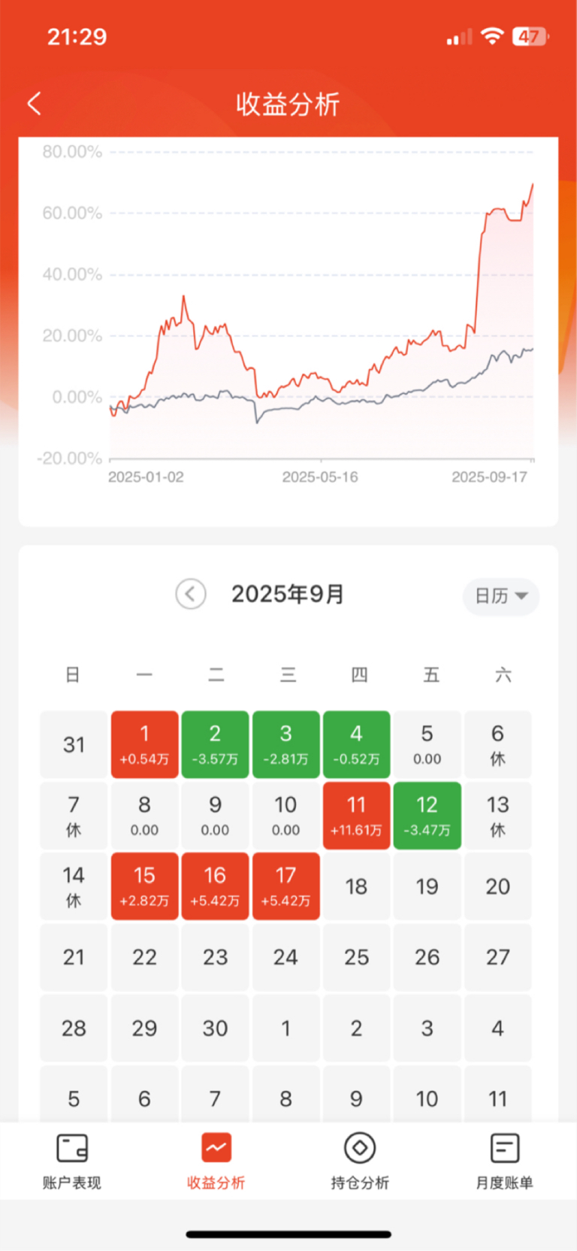Screen dimensions: 577x1251
Task: Open 月度账单 document icon
Action: (x=504, y=1148)
